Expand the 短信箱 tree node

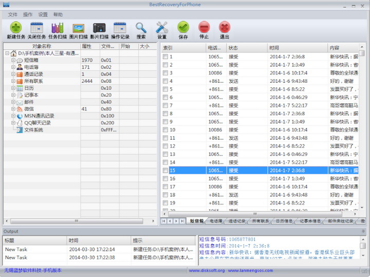13,60
